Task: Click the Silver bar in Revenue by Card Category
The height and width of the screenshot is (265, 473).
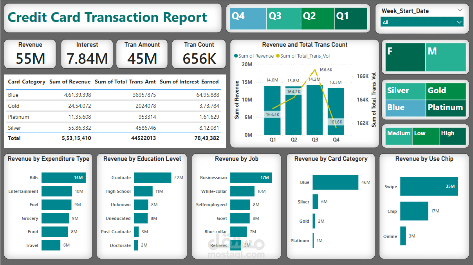Action: [316, 202]
